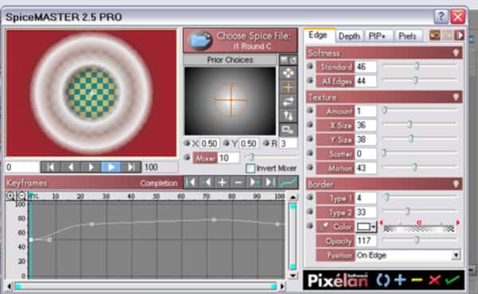This screenshot has width=478, height=294.
Task: Toggle the keyframe dot beside X Size
Action: 310,125
